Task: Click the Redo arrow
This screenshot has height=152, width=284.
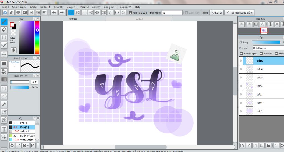Action: pos(62,13)
